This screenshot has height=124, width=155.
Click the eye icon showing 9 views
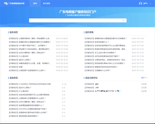pos(63,88)
